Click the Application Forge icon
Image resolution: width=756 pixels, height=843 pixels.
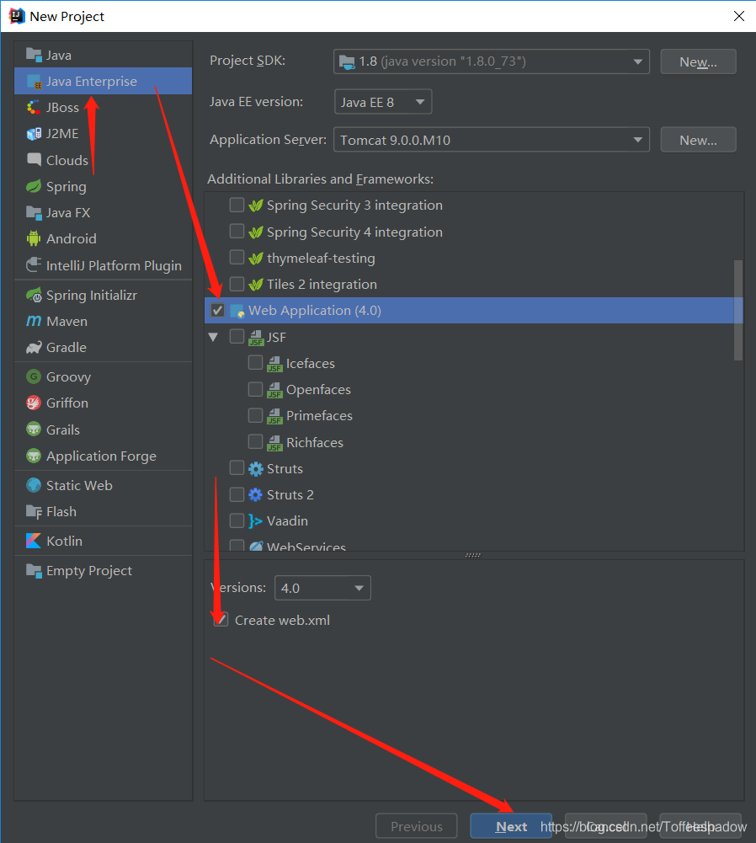34,456
